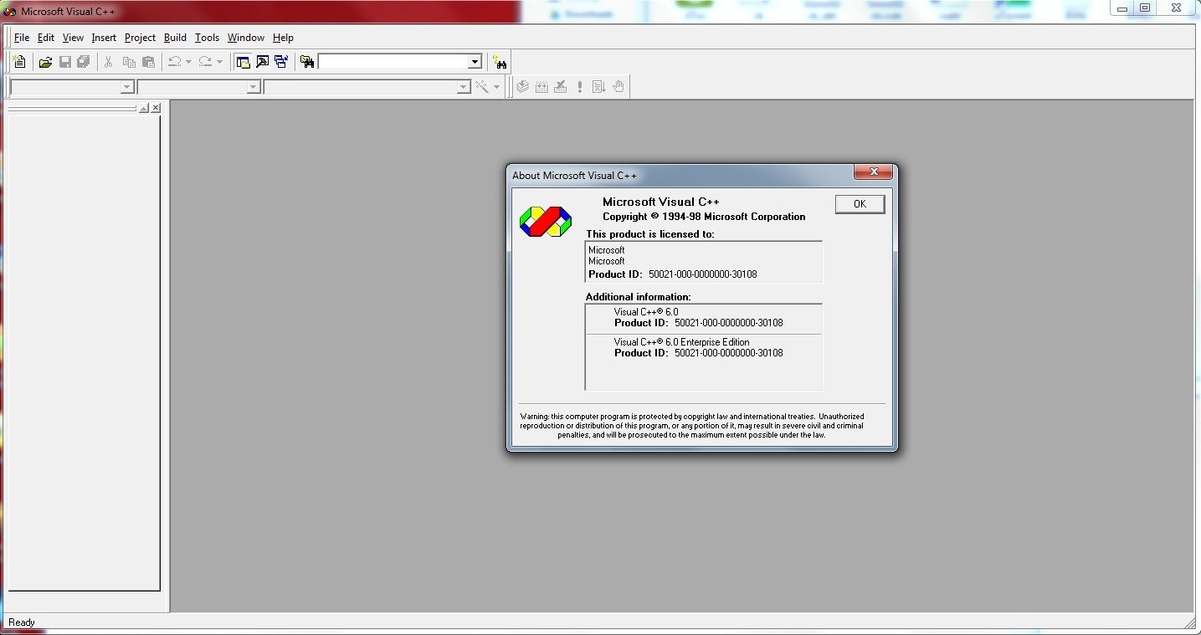
Task: Click the copyright warning paragraph text
Action: coord(691,426)
